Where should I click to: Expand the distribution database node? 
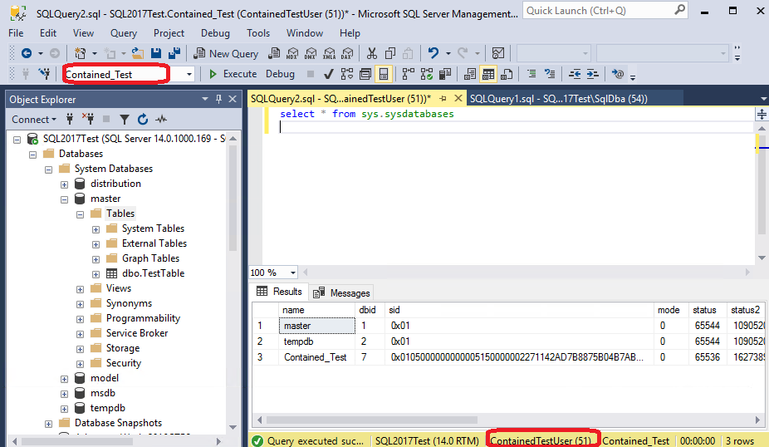[64, 184]
